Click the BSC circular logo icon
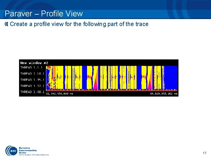This screenshot has width=211, height=158. (x=11, y=151)
